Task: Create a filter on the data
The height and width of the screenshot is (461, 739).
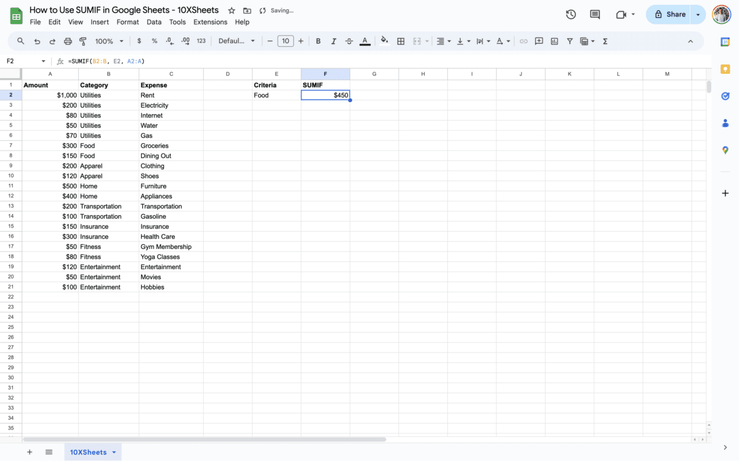Action: pyautogui.click(x=570, y=41)
